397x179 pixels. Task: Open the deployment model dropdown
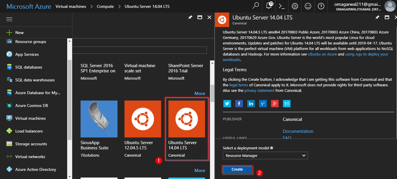point(265,155)
